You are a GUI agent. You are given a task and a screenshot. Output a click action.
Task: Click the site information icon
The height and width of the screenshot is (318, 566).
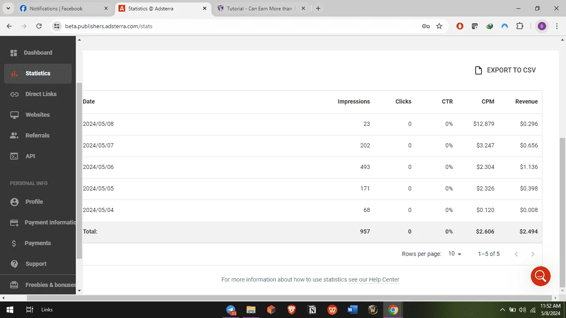pos(57,26)
